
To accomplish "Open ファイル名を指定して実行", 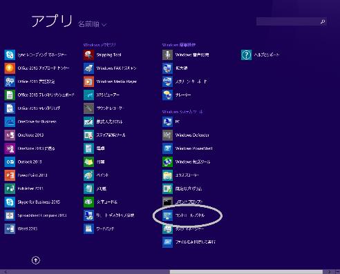I will [x=189, y=242].
